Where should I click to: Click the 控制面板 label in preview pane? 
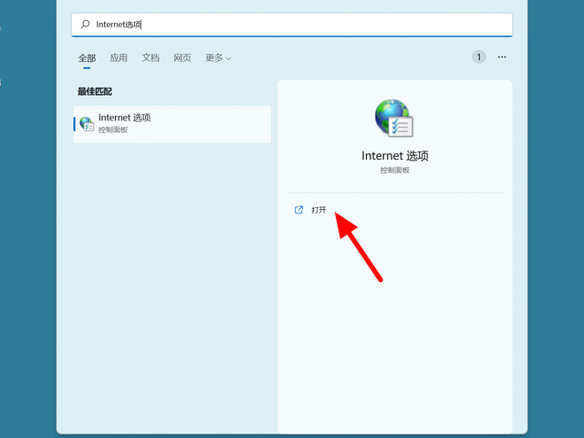click(395, 171)
